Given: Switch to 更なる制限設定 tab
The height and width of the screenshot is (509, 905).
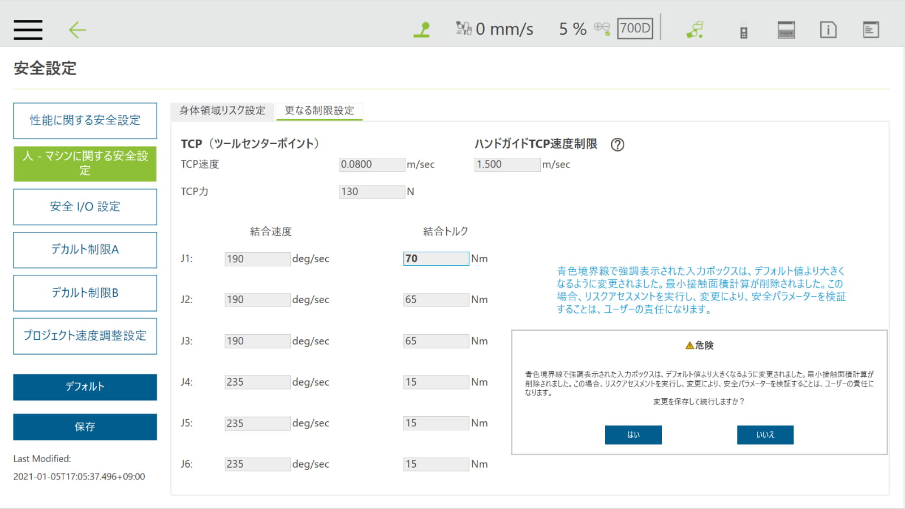Looking at the screenshot, I should click(x=320, y=111).
